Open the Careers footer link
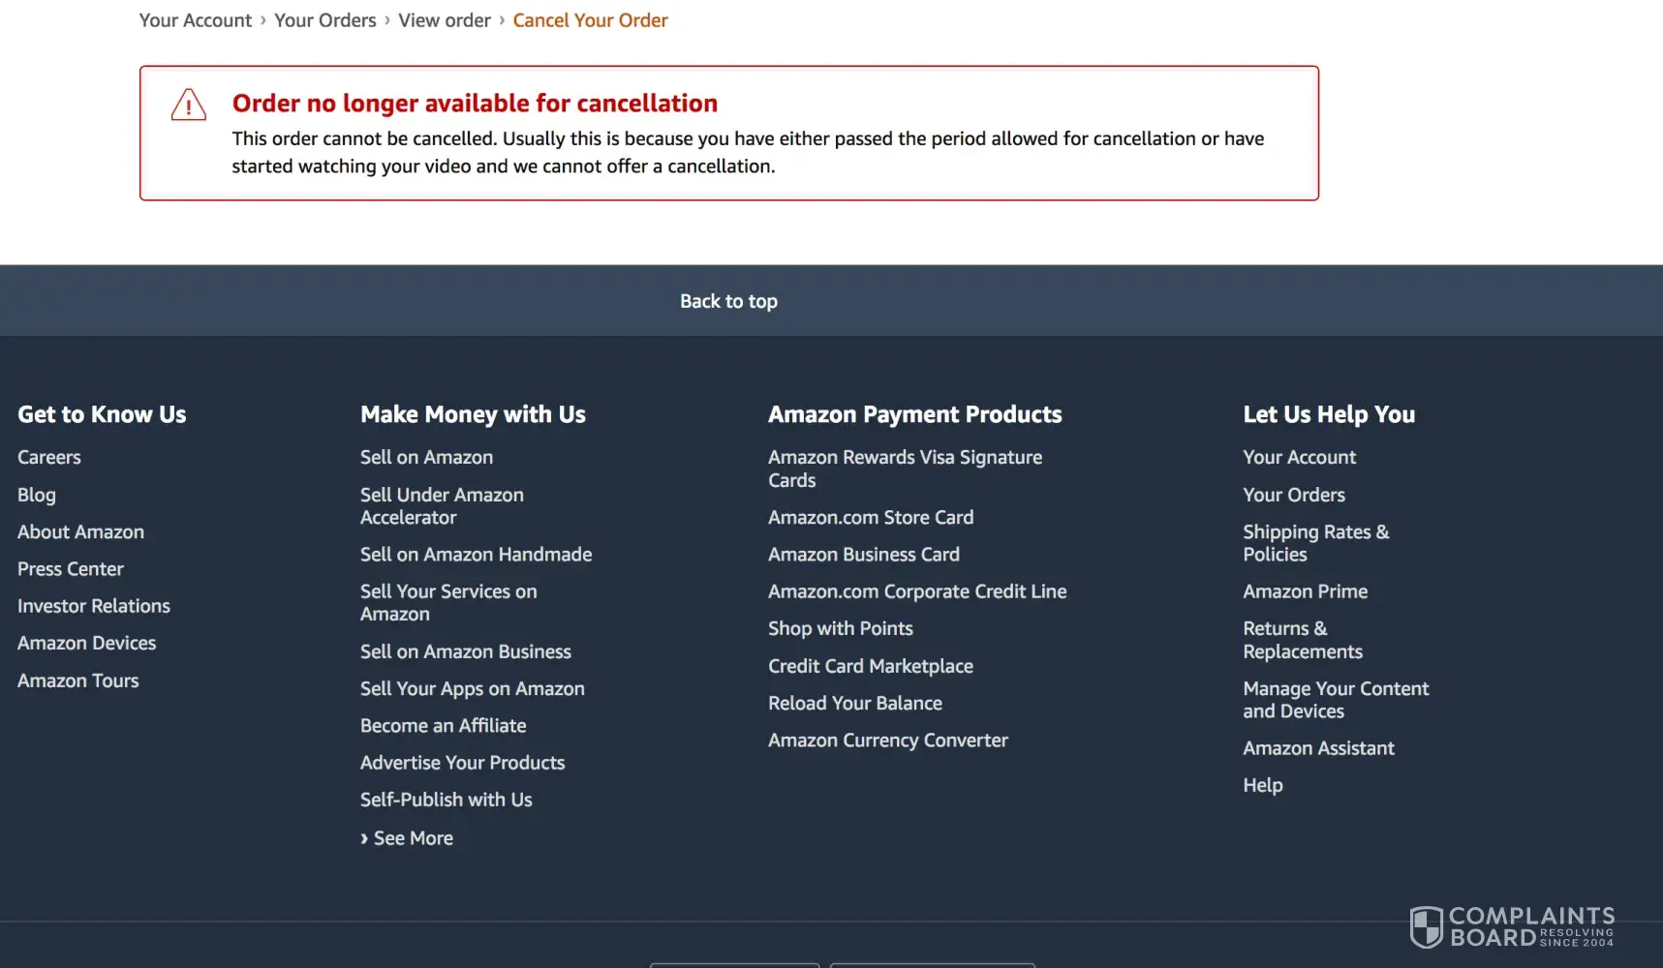The width and height of the screenshot is (1663, 968). (x=49, y=457)
